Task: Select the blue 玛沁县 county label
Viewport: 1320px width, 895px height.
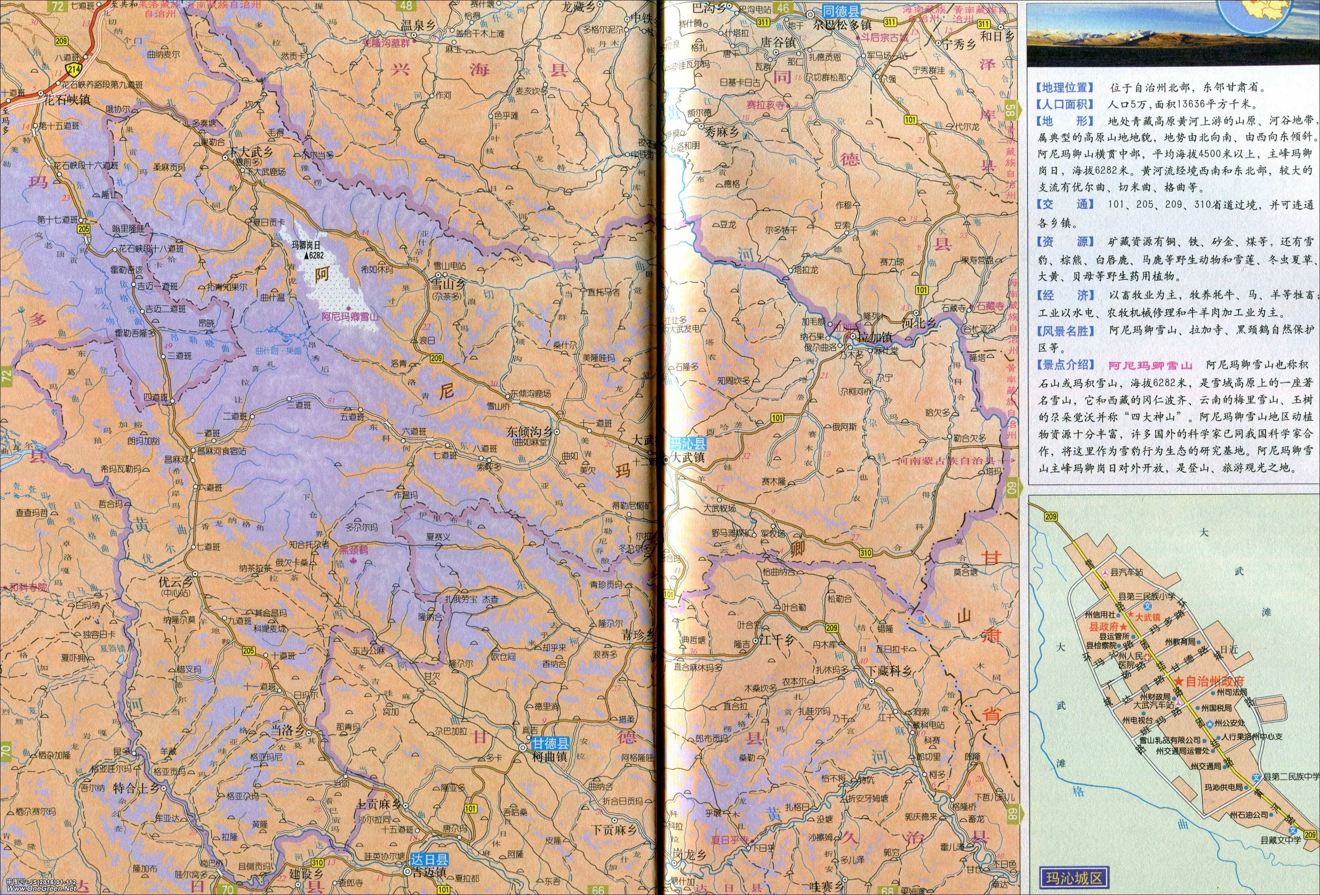Action: tap(688, 443)
